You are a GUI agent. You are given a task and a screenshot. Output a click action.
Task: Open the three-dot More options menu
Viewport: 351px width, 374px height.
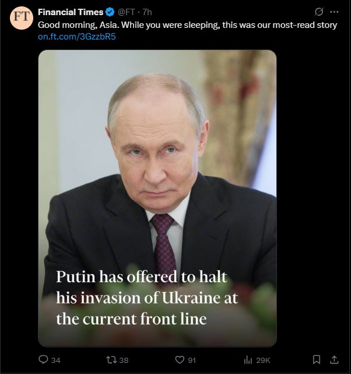click(x=334, y=12)
